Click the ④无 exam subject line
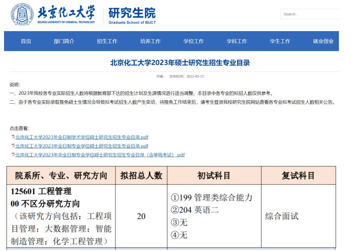The height and width of the screenshot is (251, 351). (179, 235)
